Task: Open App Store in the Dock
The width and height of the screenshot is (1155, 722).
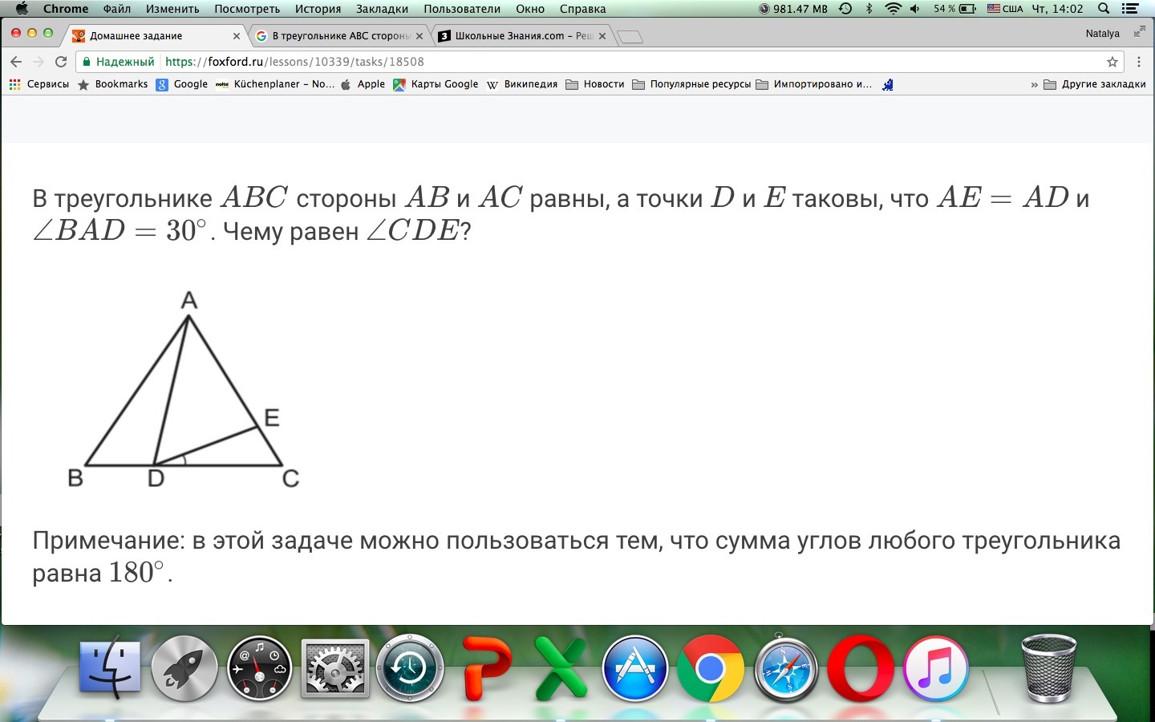Action: (x=635, y=667)
